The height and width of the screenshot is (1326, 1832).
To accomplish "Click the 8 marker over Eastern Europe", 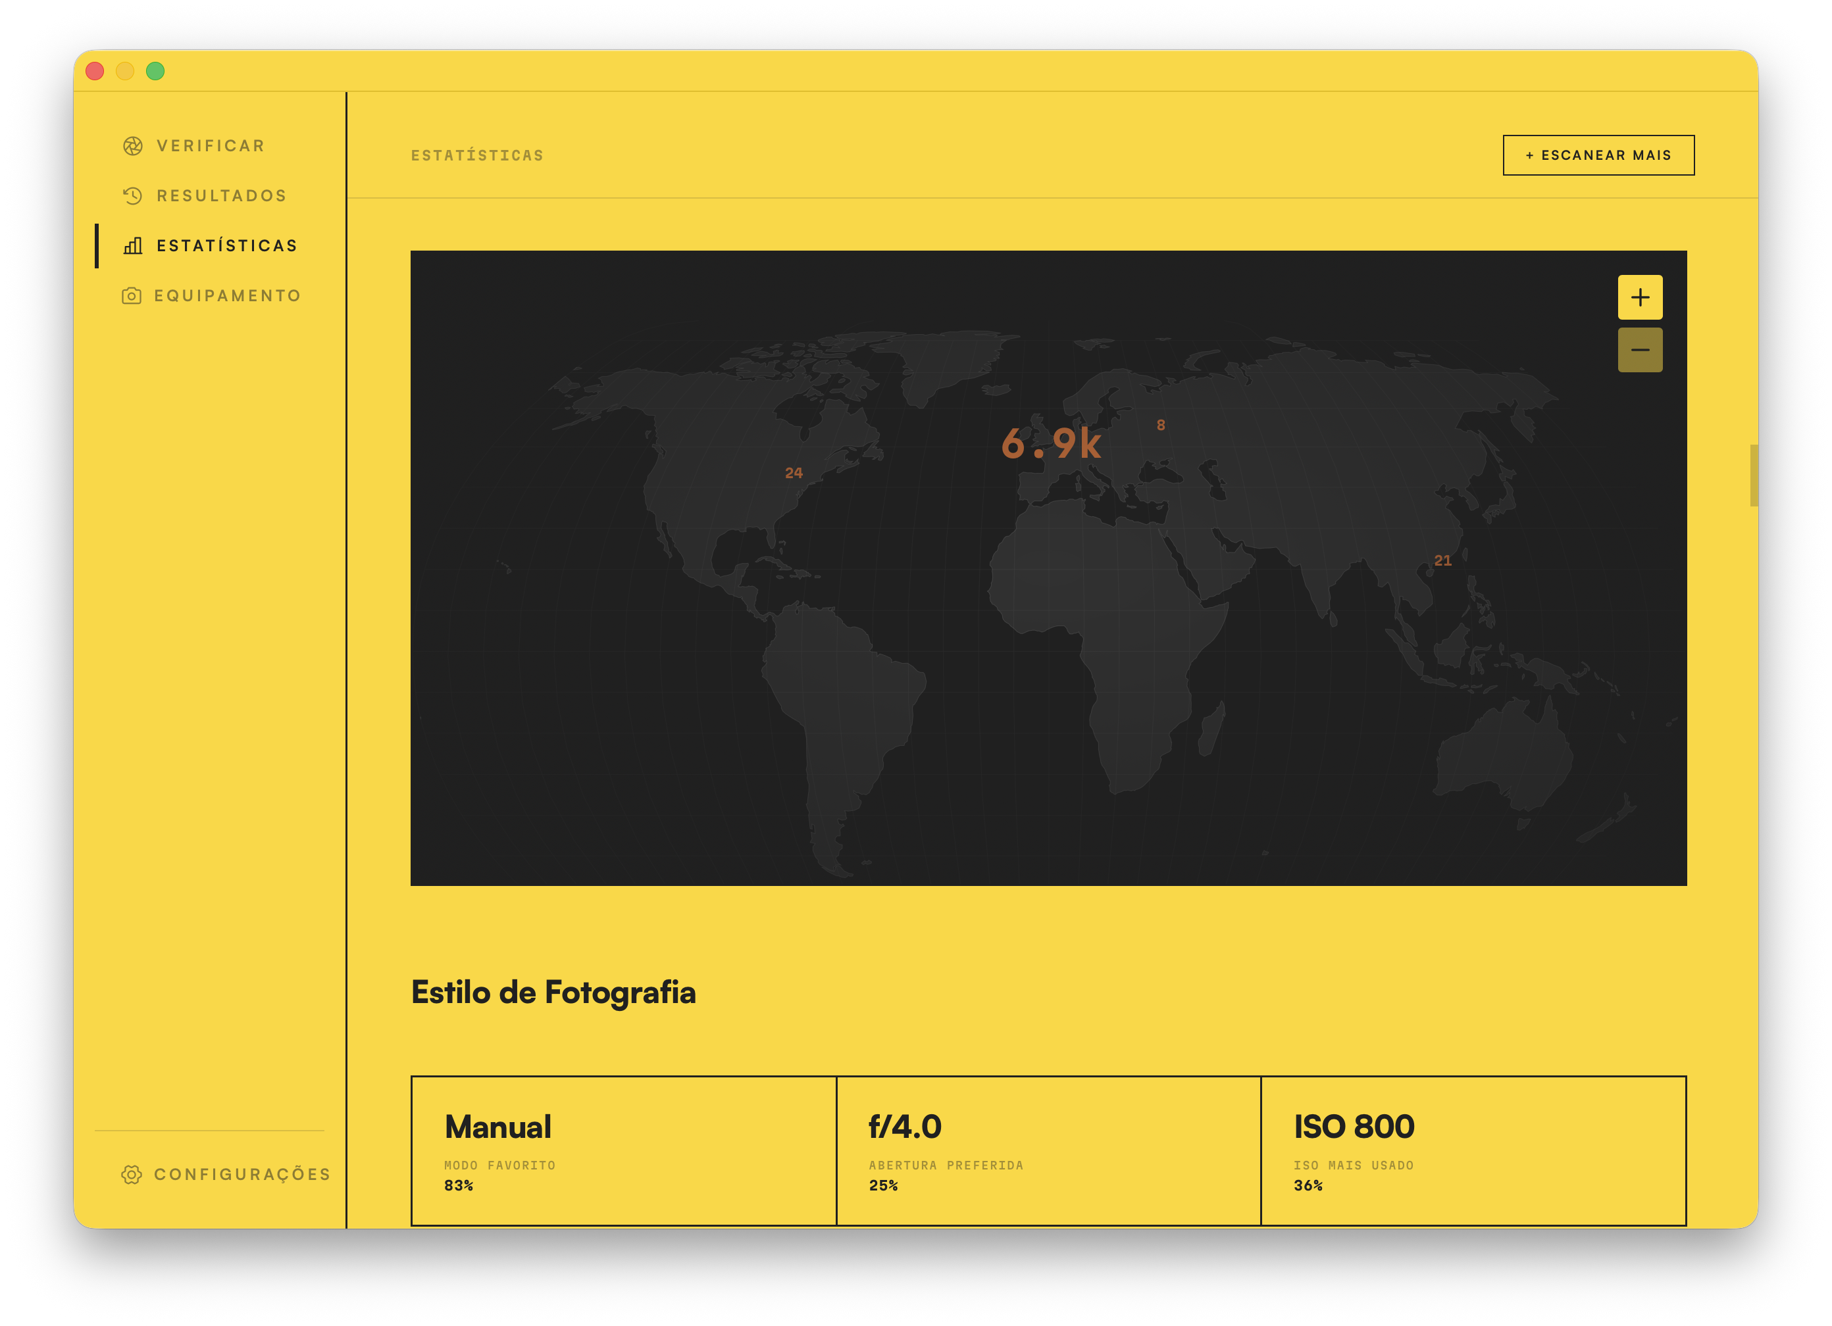I will click(1161, 425).
